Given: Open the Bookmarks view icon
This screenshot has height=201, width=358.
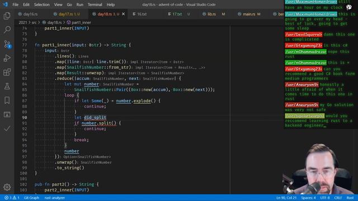Looking at the screenshot, I should point(7,100).
